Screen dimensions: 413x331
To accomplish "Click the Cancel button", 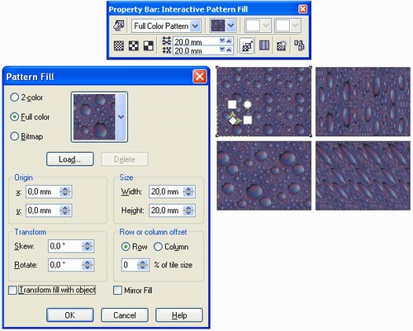I will pos(125,315).
